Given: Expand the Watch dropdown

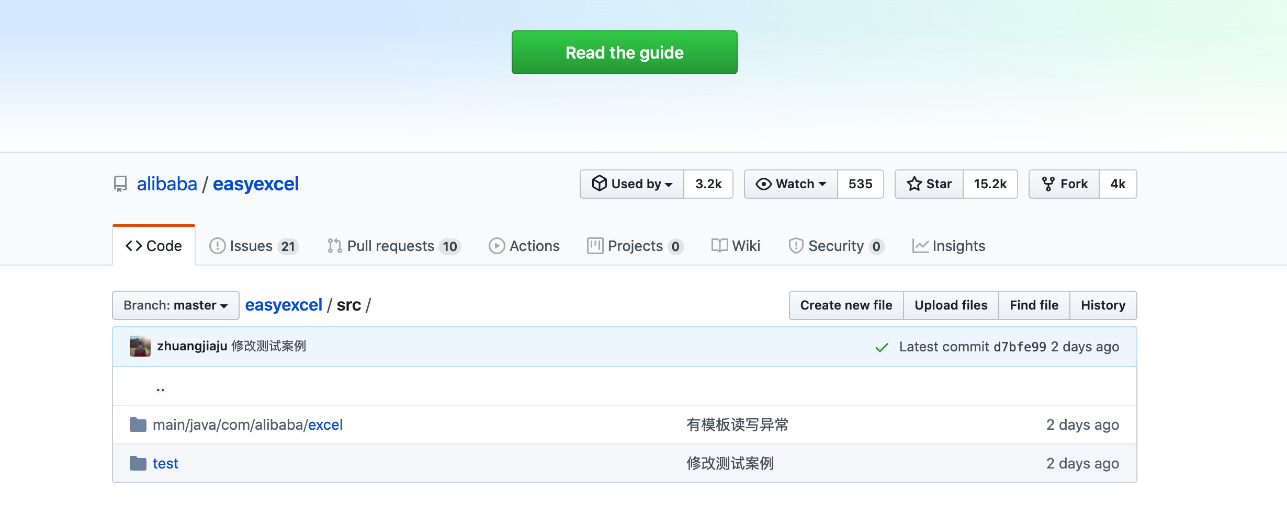Looking at the screenshot, I should (x=791, y=184).
